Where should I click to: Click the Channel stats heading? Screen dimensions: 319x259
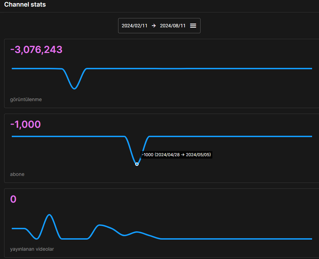[x=25, y=5]
